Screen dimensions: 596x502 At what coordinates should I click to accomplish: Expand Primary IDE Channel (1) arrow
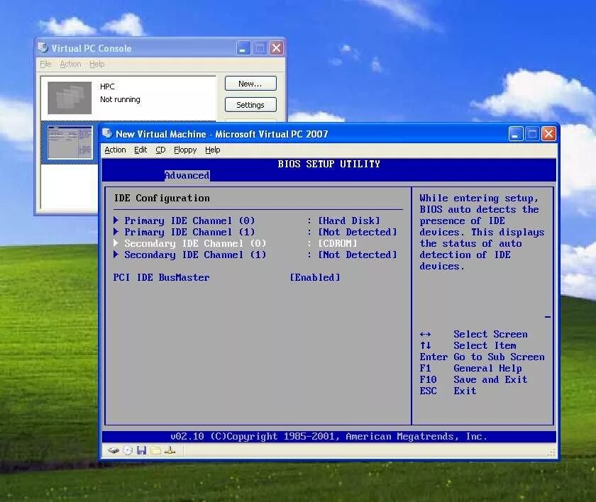pyautogui.click(x=116, y=232)
